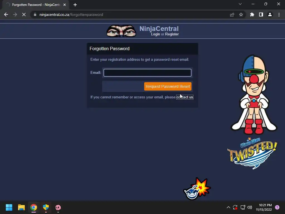Open the Extensions puzzle icon

[252, 14]
